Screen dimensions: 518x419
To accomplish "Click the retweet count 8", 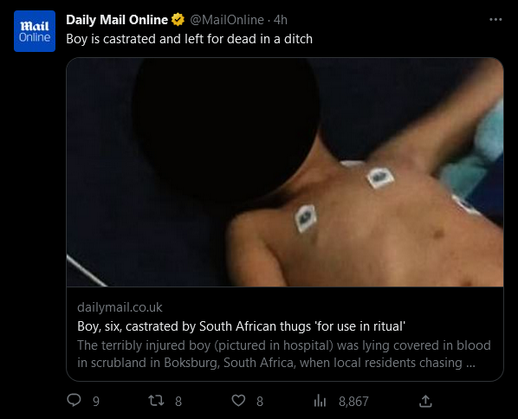I will [178, 402].
